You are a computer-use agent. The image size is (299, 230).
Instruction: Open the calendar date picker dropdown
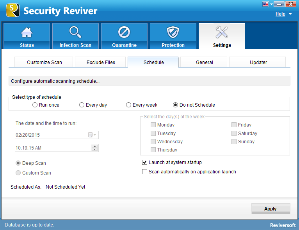pyautogui.click(x=92, y=135)
